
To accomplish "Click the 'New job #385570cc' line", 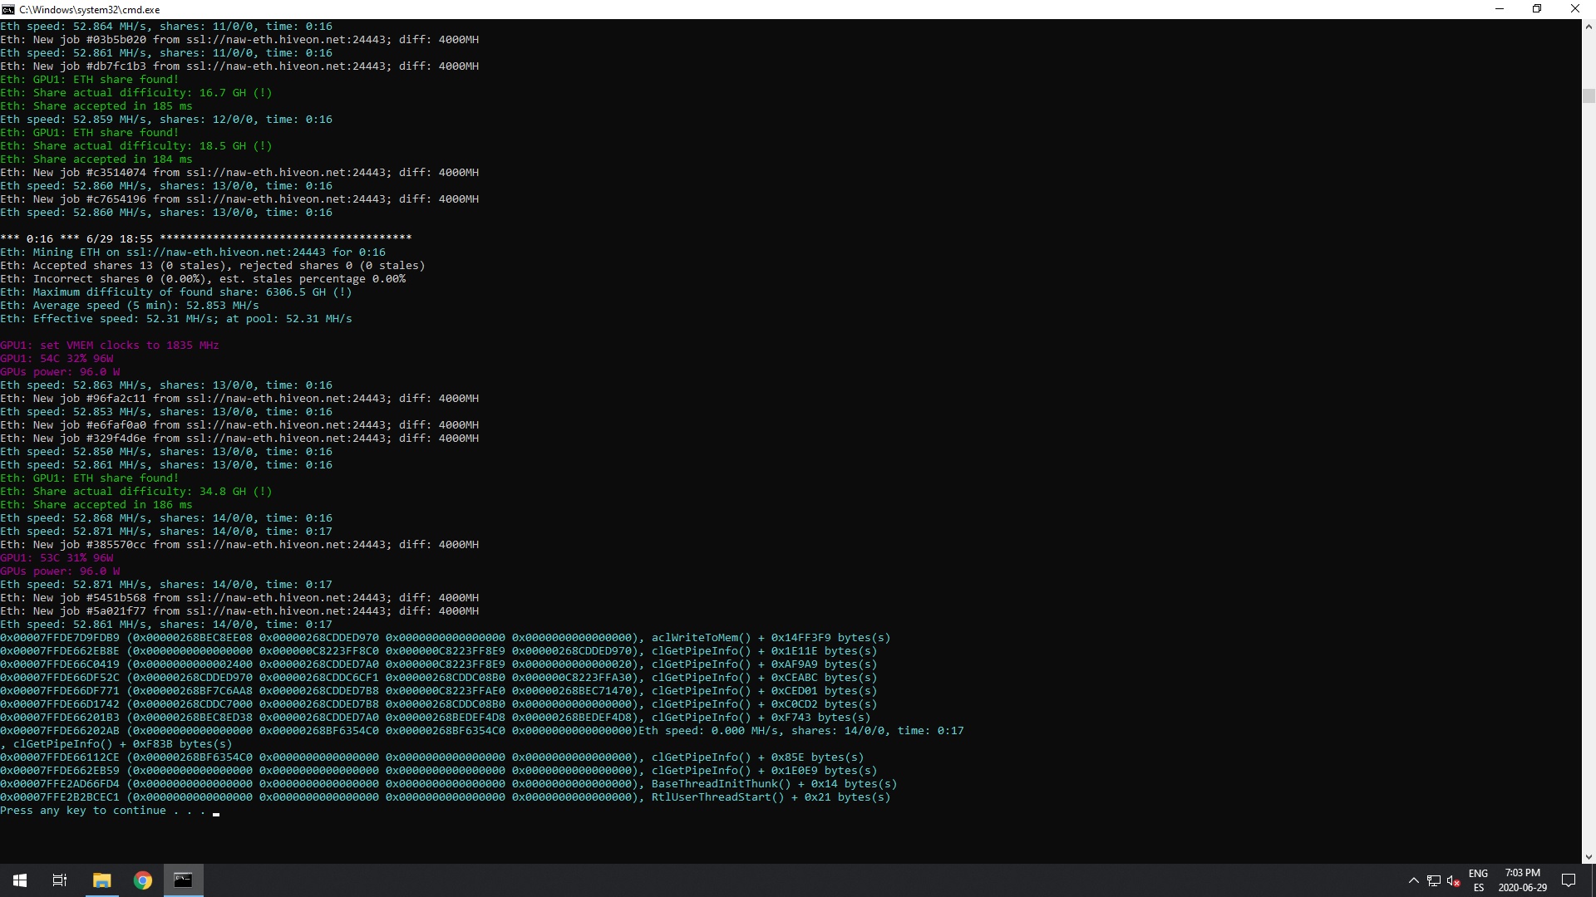I will [239, 545].
